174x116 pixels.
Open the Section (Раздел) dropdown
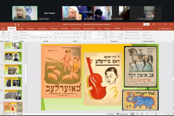(23, 38)
